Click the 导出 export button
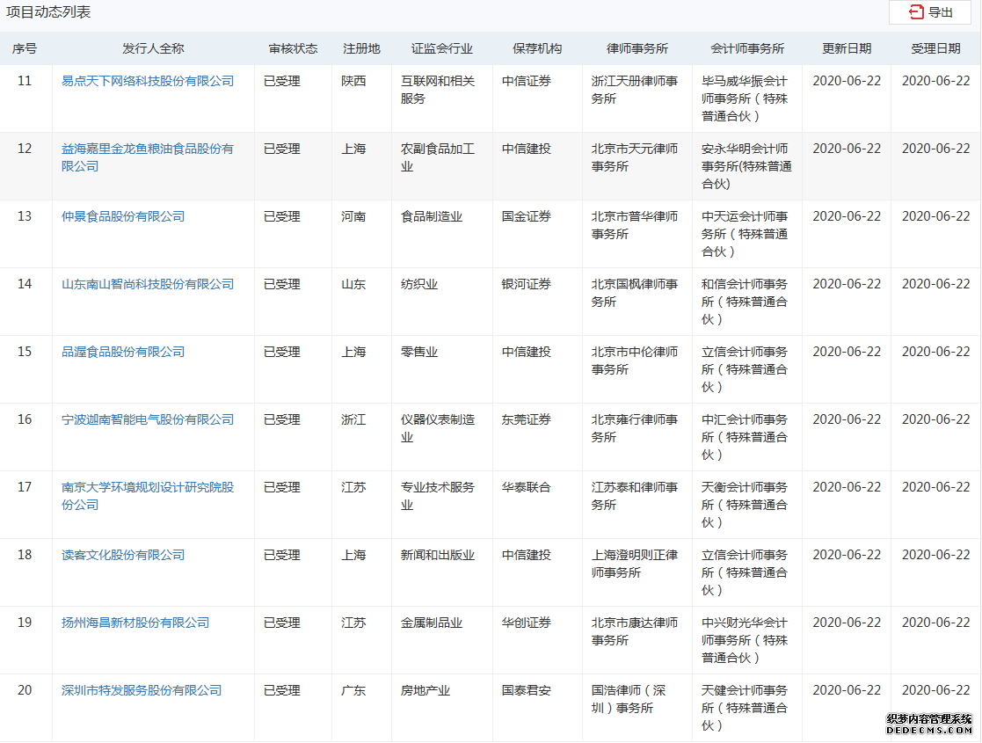 [930, 12]
